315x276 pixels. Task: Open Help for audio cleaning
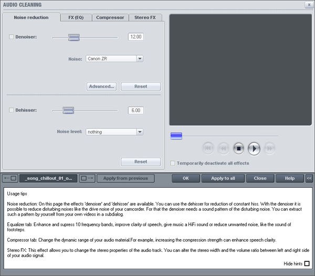(289, 178)
